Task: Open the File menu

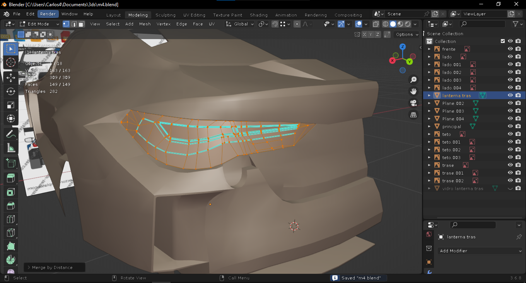Action: [x=17, y=14]
